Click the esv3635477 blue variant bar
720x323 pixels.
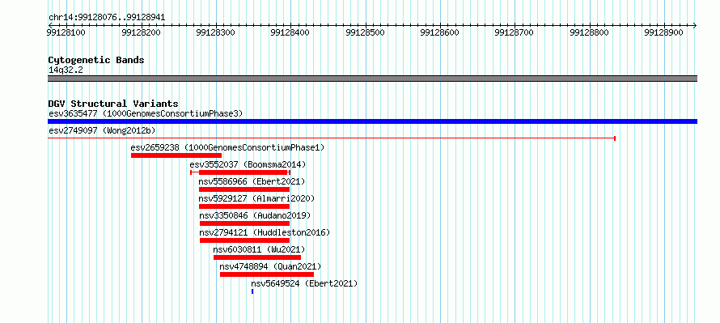tap(372, 121)
